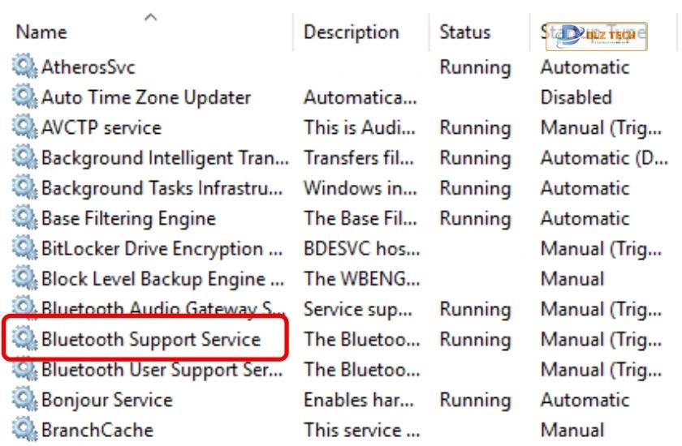682x446 pixels.
Task: Click the AVCTP service gear icon
Action: tap(24, 127)
